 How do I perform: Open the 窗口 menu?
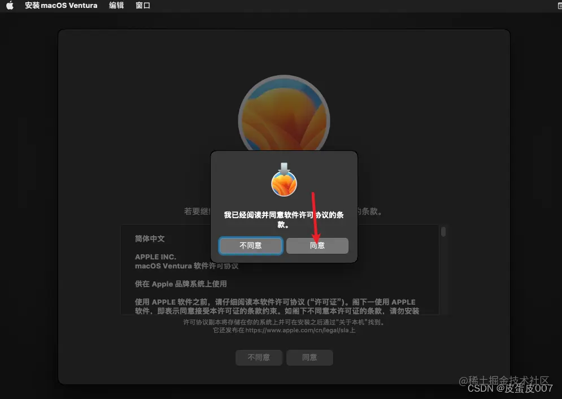143,6
